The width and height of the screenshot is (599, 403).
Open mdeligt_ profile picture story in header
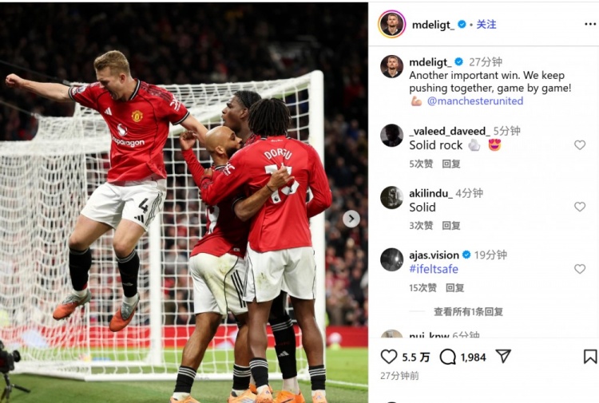point(391,24)
